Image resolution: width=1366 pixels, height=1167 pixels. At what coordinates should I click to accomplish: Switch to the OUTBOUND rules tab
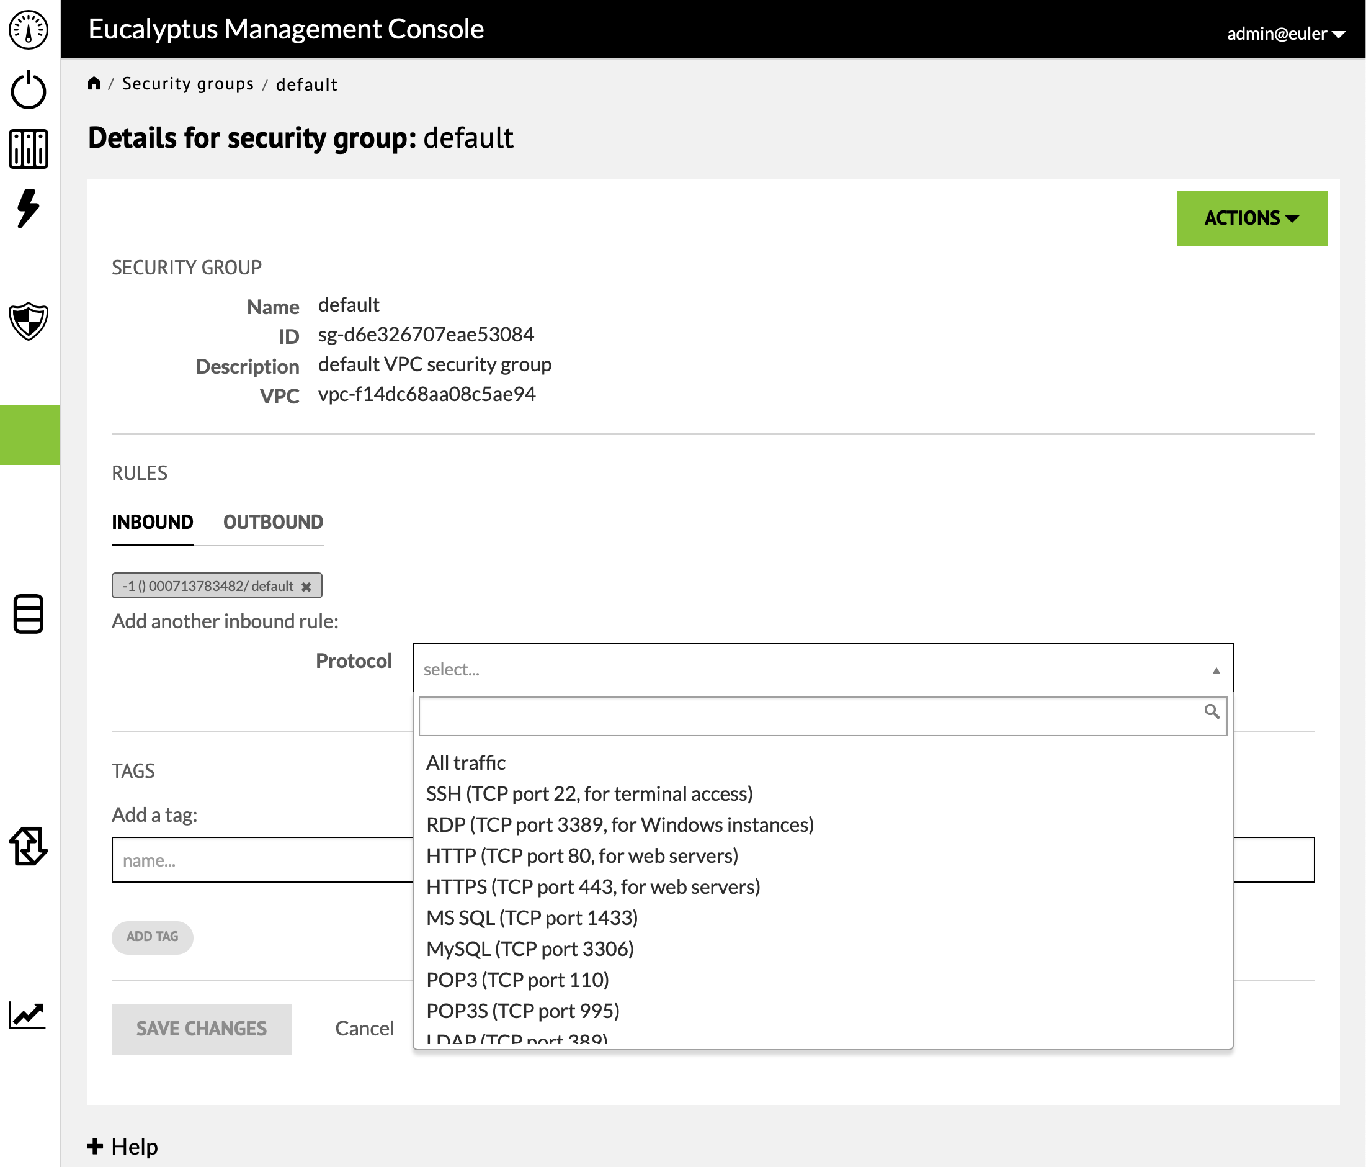[x=273, y=523]
